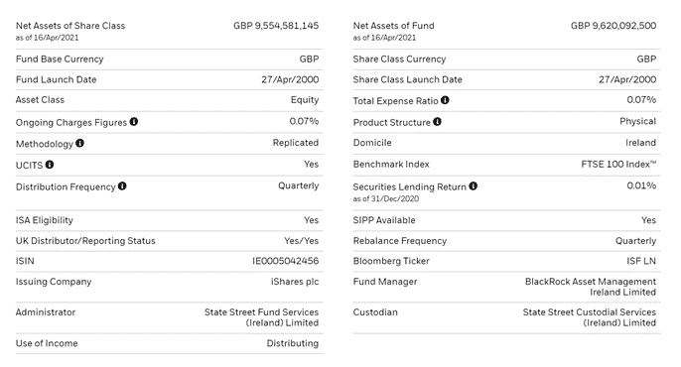Click info icon beside Ongoing Charges Figures
Viewport: 681px width, 367px height.
click(x=134, y=122)
